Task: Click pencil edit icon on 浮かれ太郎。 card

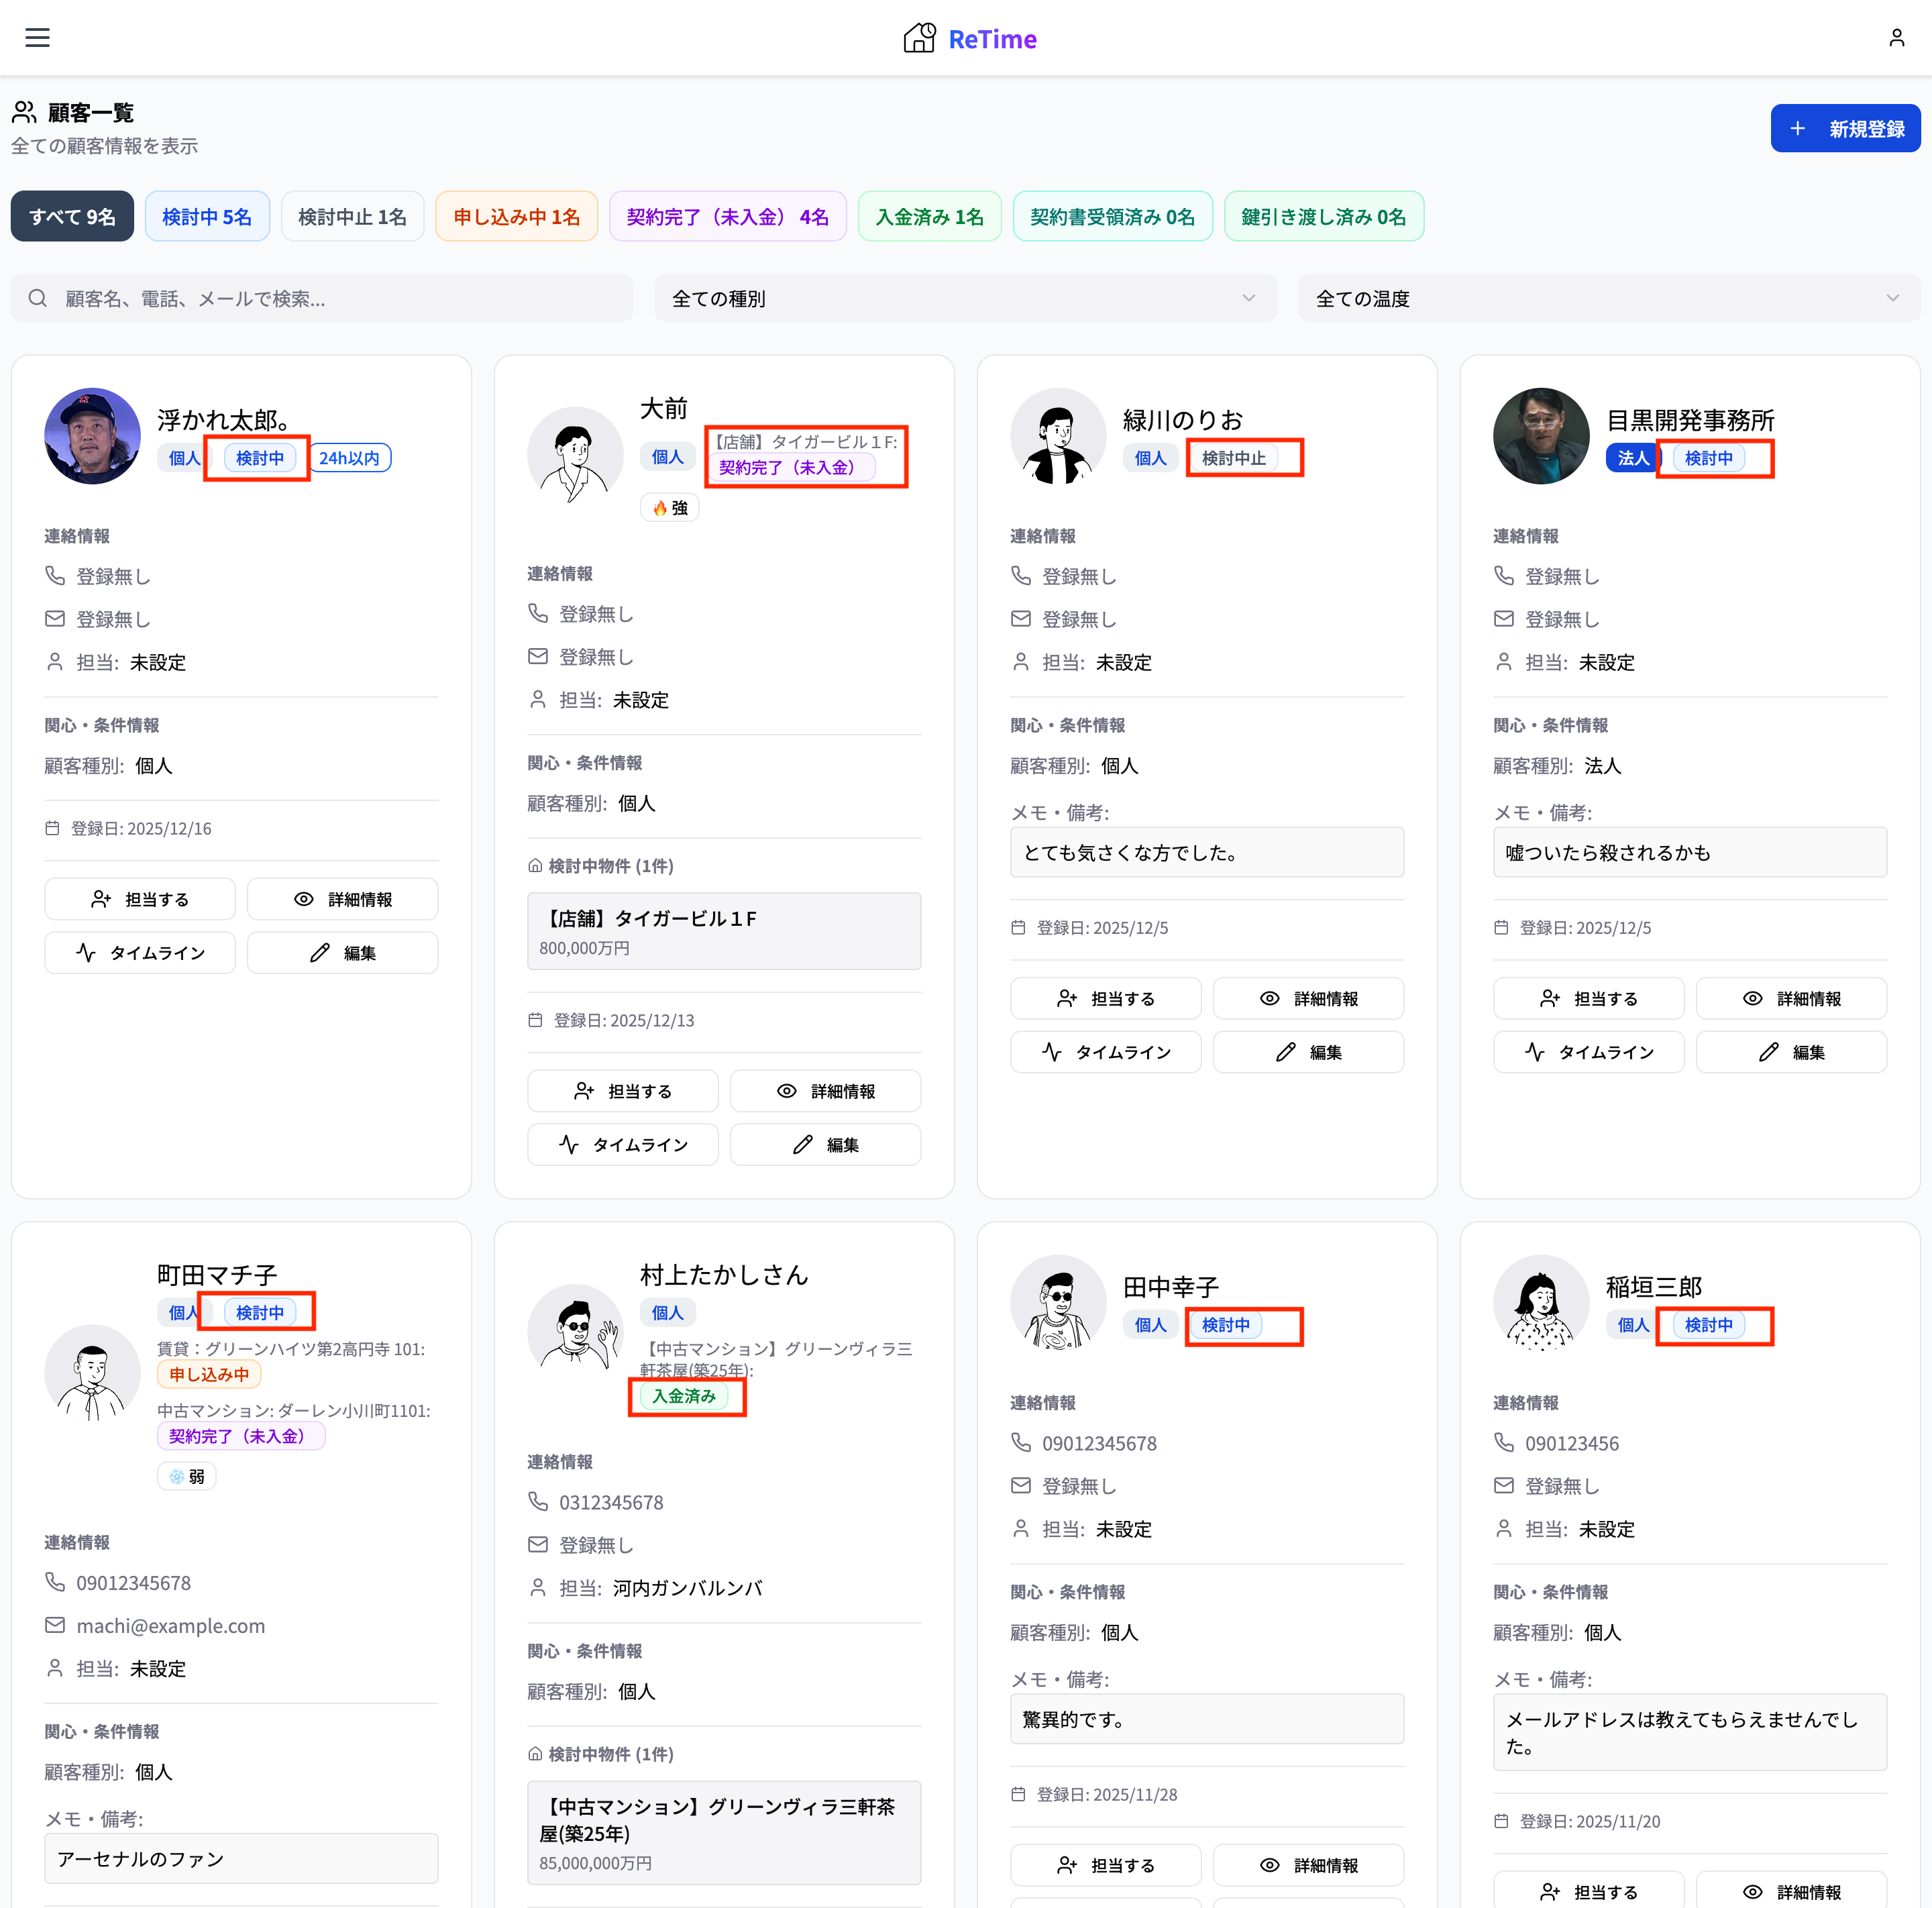Action: click(x=320, y=953)
